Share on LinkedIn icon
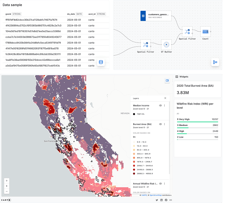 click(161, 200)
